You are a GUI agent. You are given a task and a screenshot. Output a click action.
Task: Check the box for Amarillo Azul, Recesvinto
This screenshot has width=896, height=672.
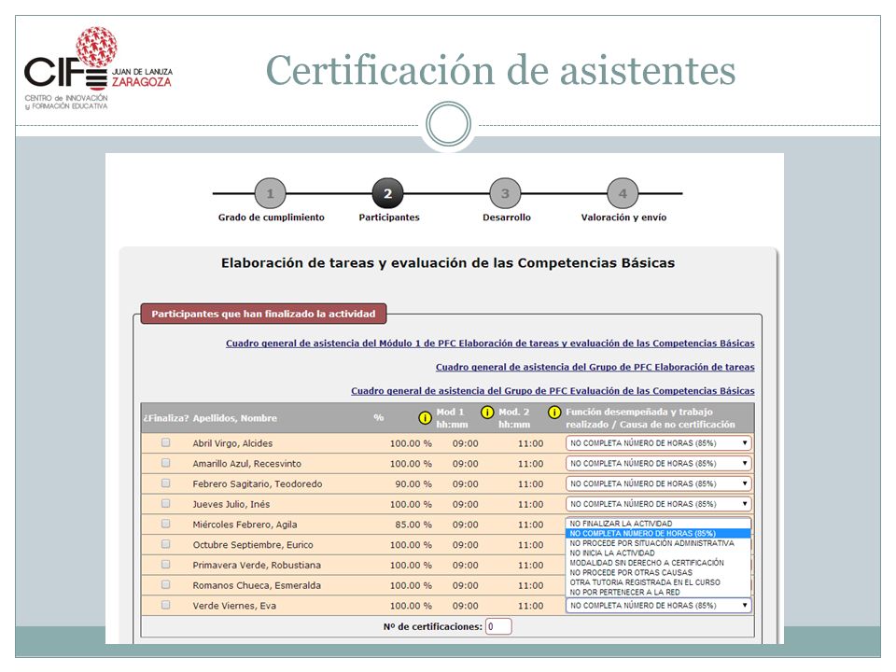click(166, 463)
